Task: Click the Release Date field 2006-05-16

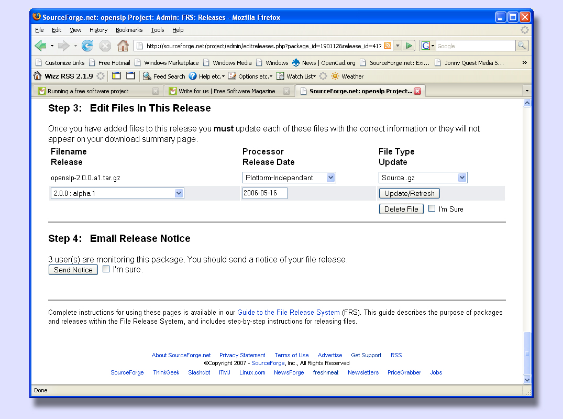Action: (x=264, y=193)
